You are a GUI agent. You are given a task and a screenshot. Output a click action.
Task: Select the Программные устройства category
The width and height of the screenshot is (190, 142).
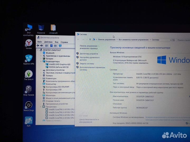pyautogui.click(x=57, y=104)
